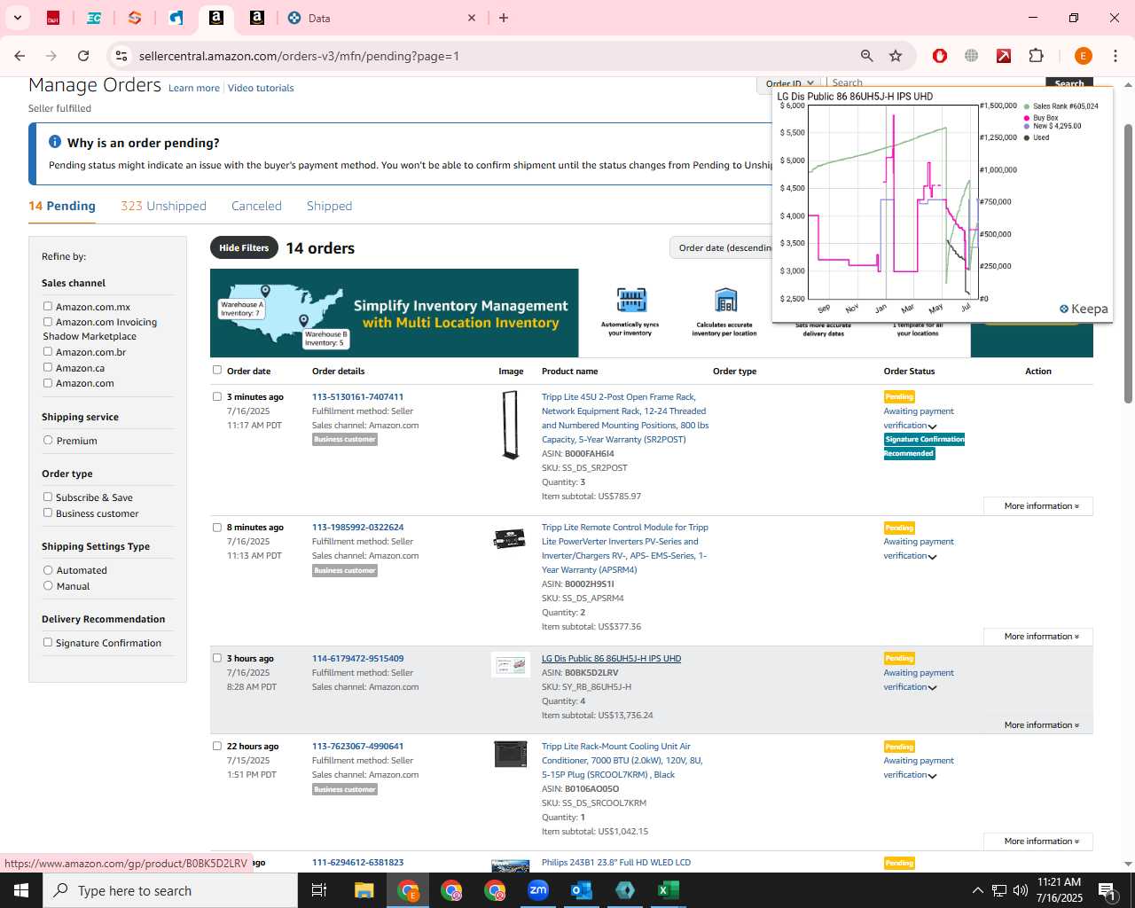Open the red arrow extension icon
Screen dimensions: 1135x908
coord(1004,56)
